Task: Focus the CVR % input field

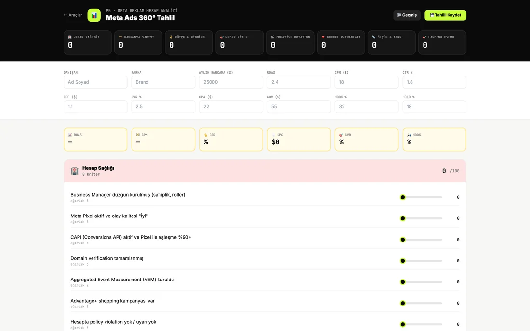Action: click(x=163, y=107)
